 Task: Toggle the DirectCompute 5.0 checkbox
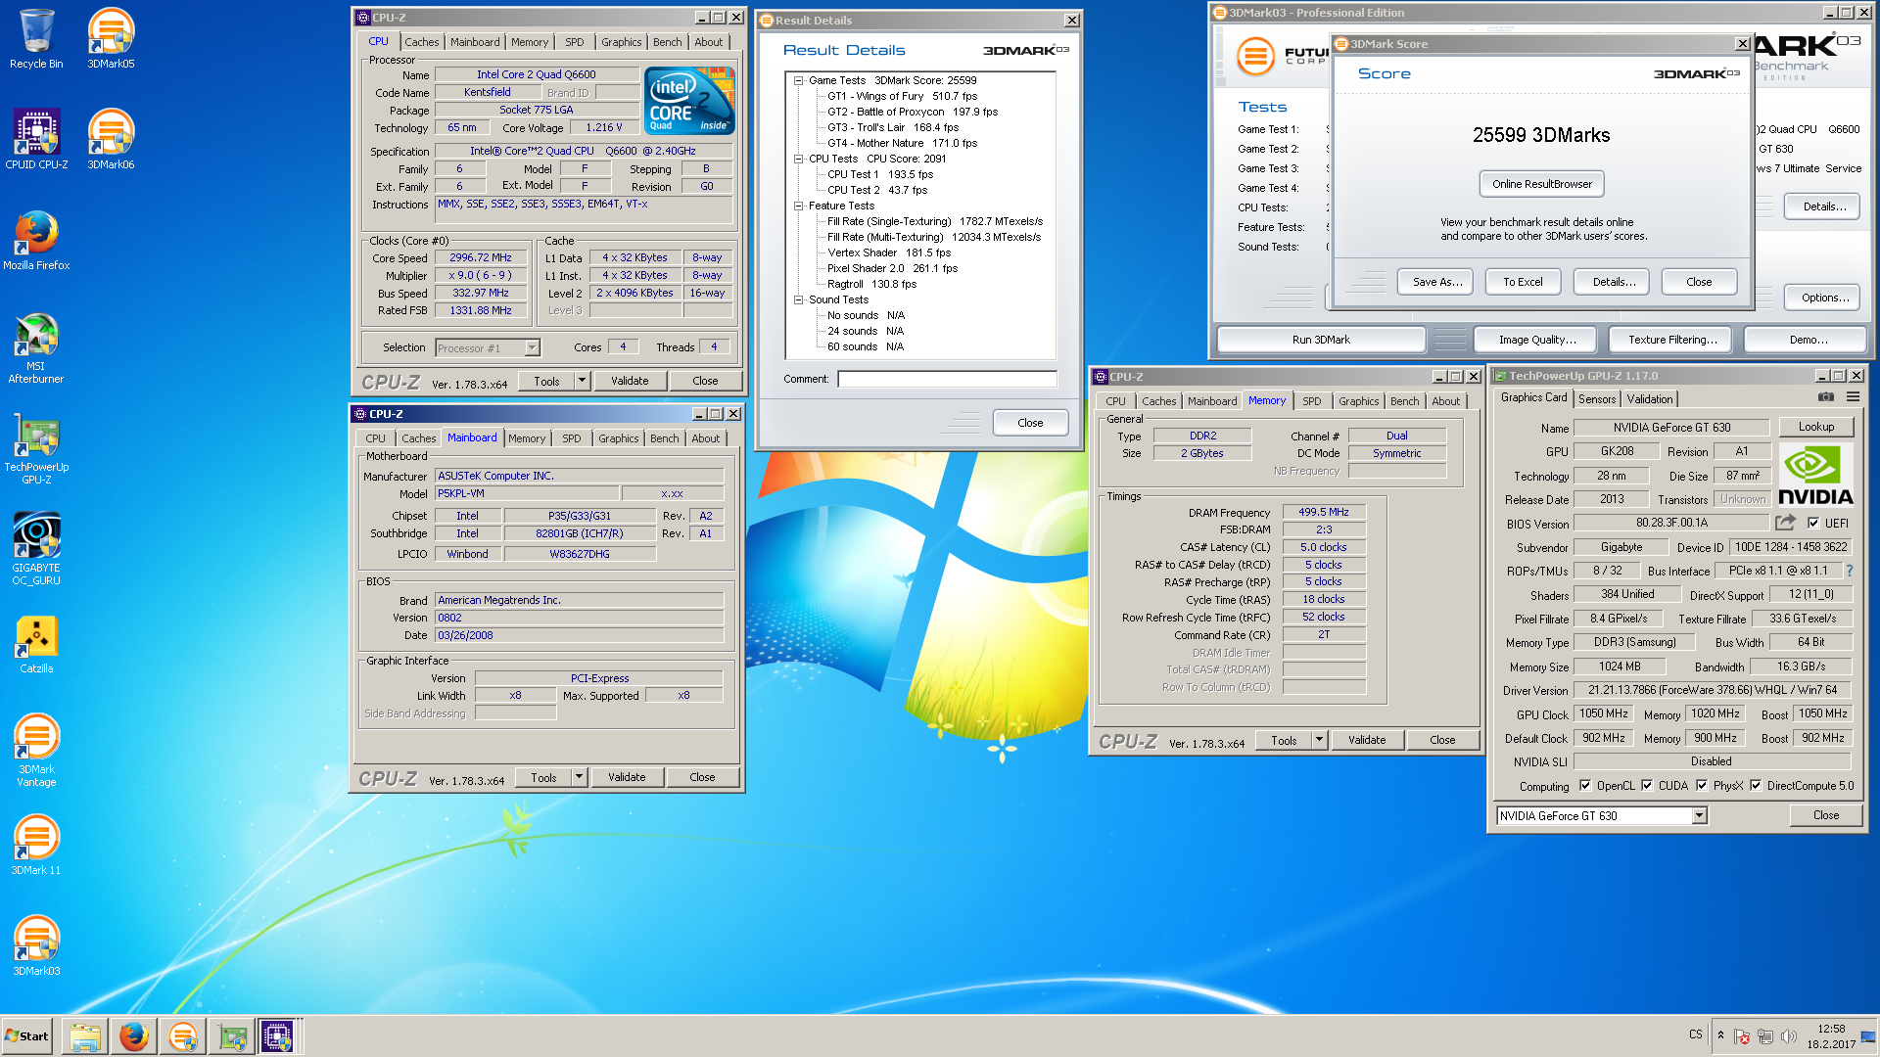tap(1756, 786)
